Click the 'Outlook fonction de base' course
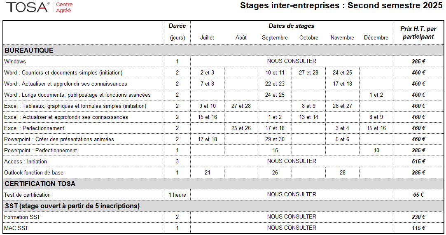This screenshot has height=235, width=446. 34,172
